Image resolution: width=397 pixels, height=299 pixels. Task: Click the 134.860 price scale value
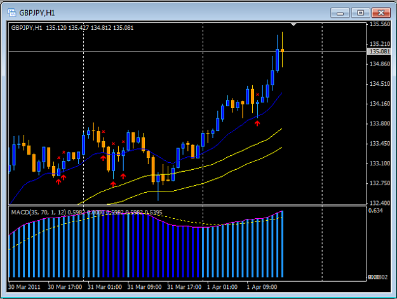tap(380, 64)
